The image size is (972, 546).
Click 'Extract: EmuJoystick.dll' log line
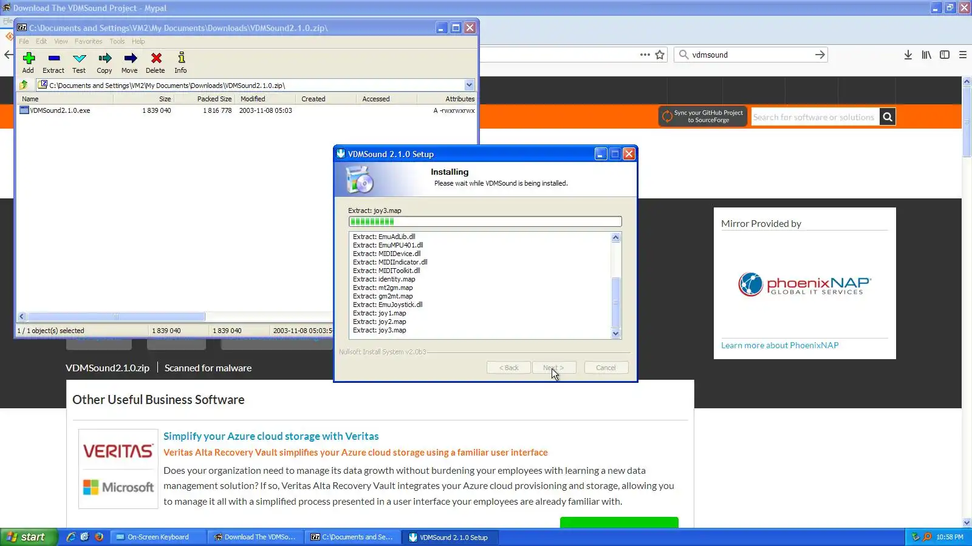coord(388,305)
